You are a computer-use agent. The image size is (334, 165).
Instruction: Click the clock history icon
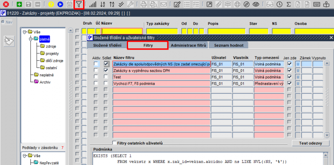(279, 4)
